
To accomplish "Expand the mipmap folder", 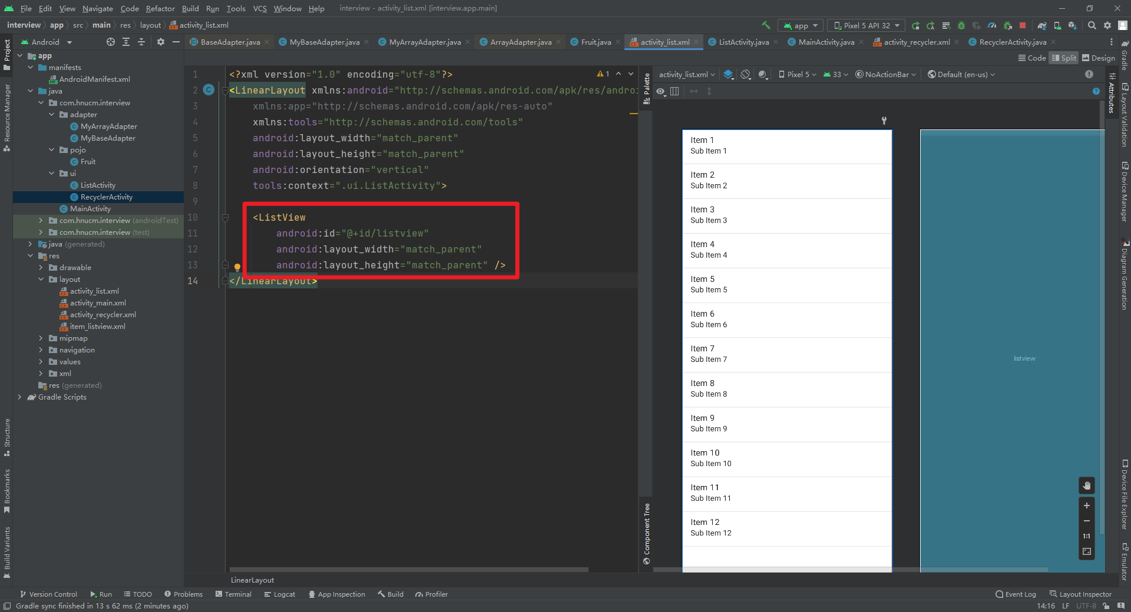I will point(41,338).
